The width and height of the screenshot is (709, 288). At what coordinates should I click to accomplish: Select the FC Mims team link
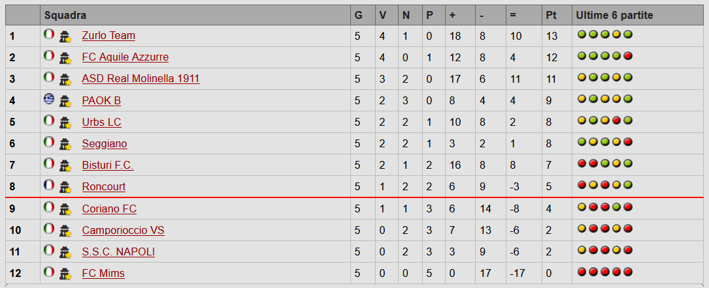pos(103,274)
